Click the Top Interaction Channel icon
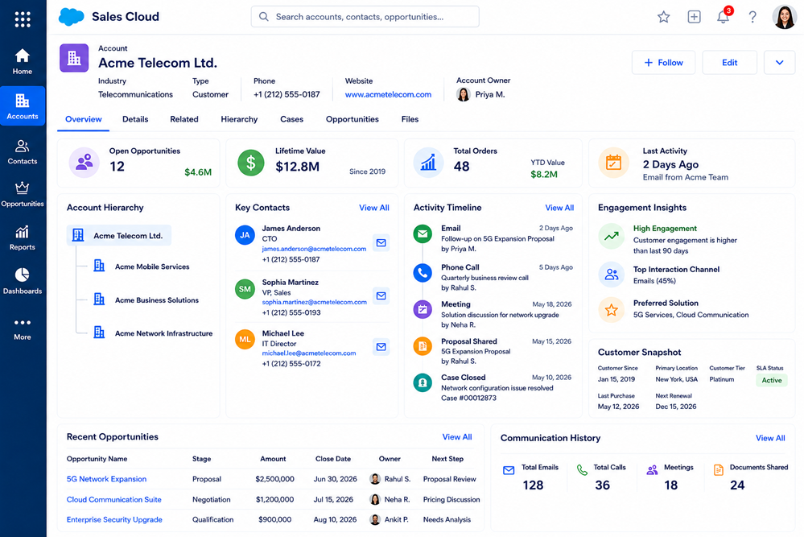Screen dimensions: 804x537 [611, 275]
